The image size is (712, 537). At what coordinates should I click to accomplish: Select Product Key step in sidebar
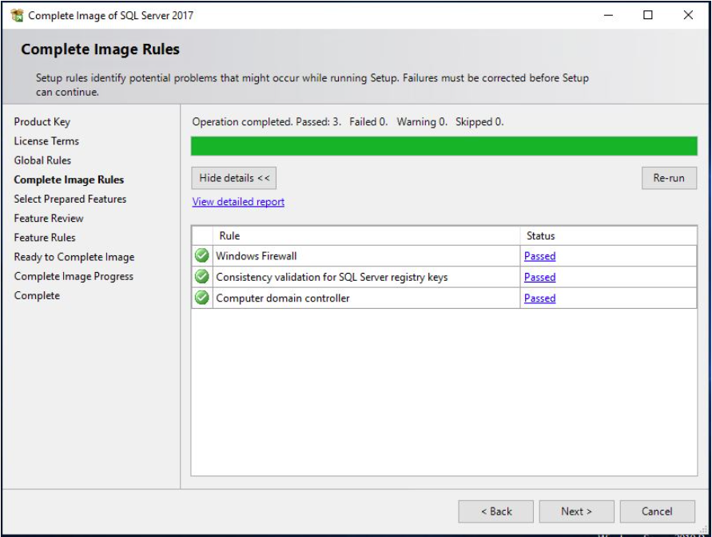42,122
